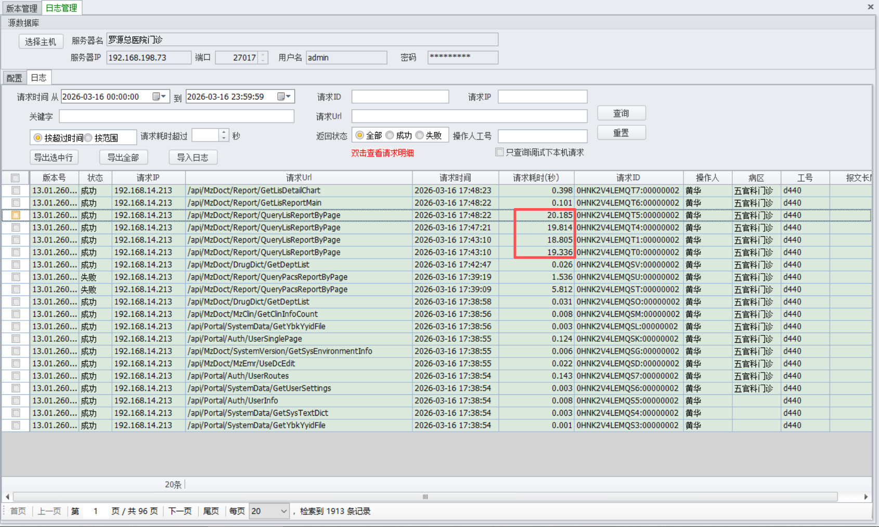
Task: Tick the checkbox for the GetLisReportMain row
Action: (x=16, y=203)
